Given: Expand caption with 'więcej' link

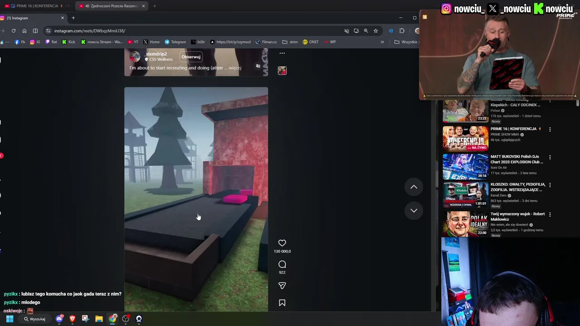Looking at the screenshot, I should (x=235, y=68).
